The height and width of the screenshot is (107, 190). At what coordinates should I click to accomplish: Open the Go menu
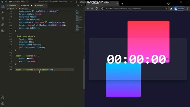28,2
